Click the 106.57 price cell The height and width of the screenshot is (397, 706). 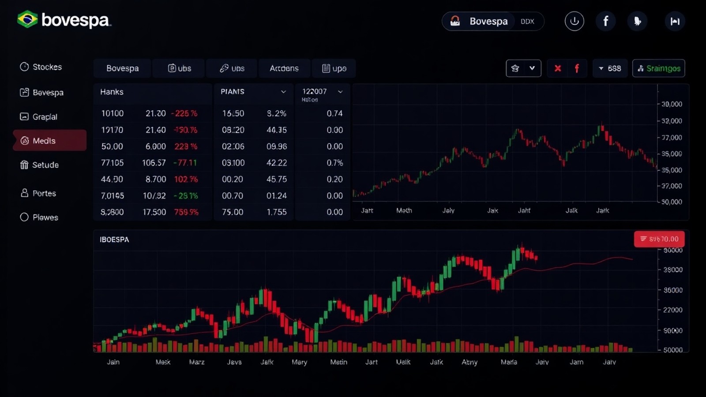[154, 163]
